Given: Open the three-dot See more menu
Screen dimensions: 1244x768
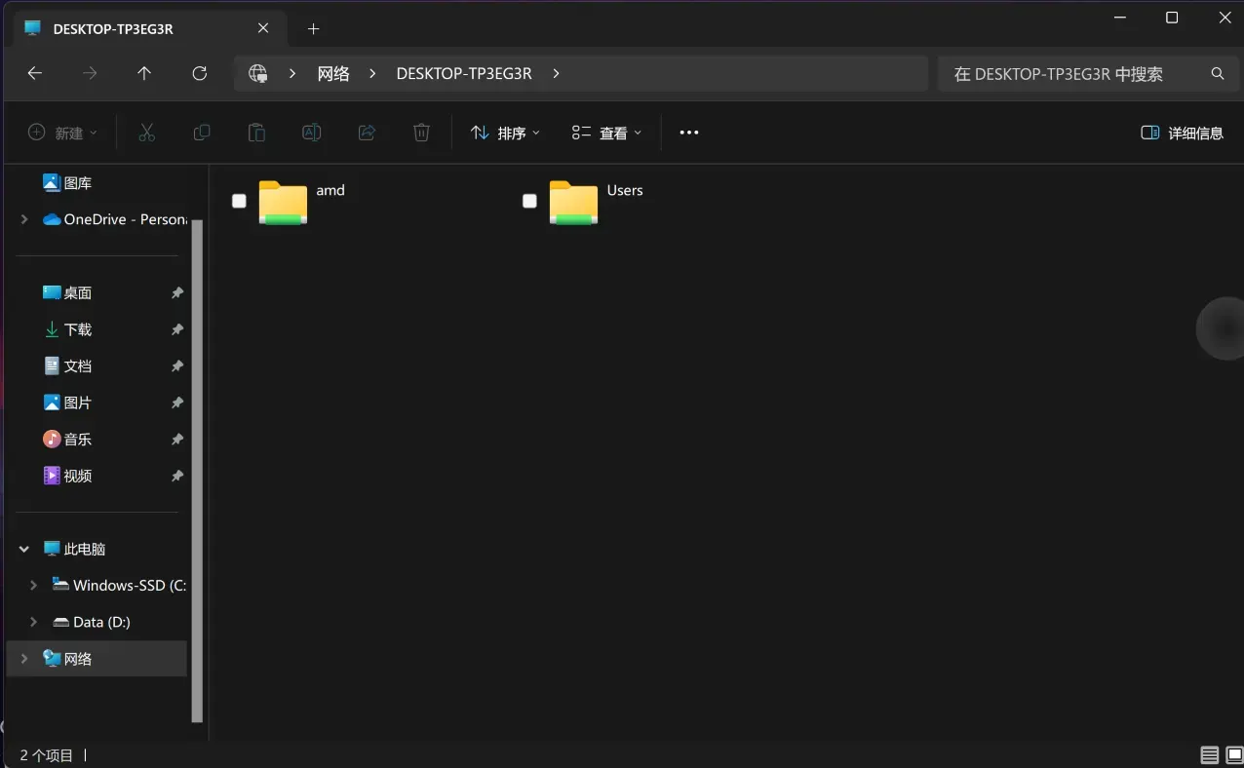Looking at the screenshot, I should [x=689, y=133].
